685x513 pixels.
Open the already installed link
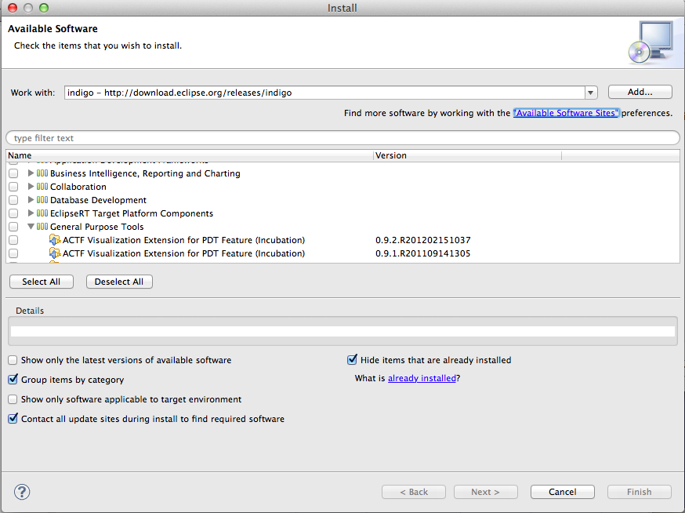(422, 378)
